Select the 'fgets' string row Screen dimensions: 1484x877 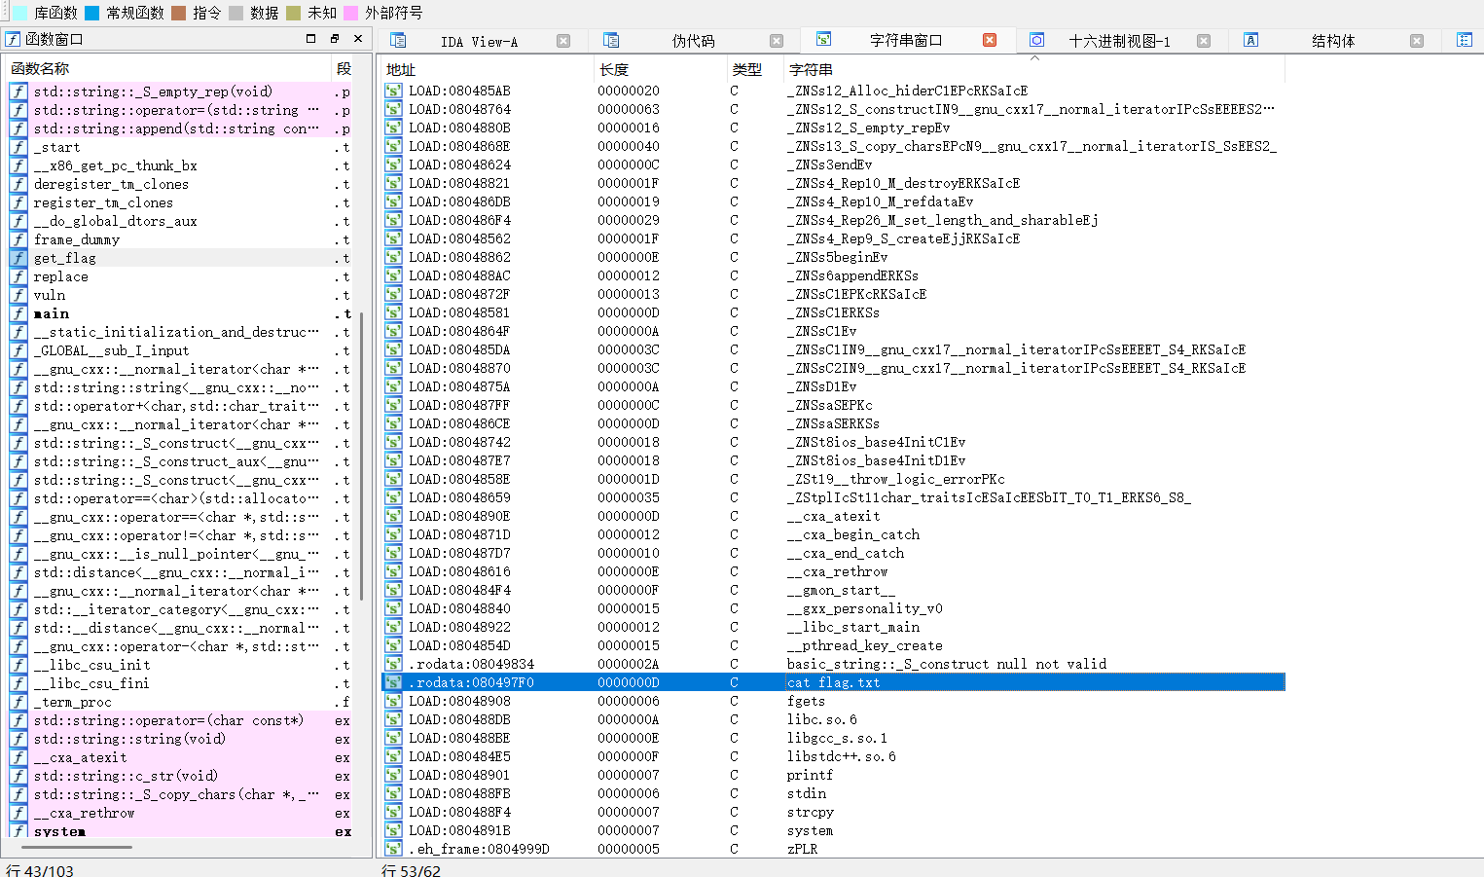coord(833,701)
